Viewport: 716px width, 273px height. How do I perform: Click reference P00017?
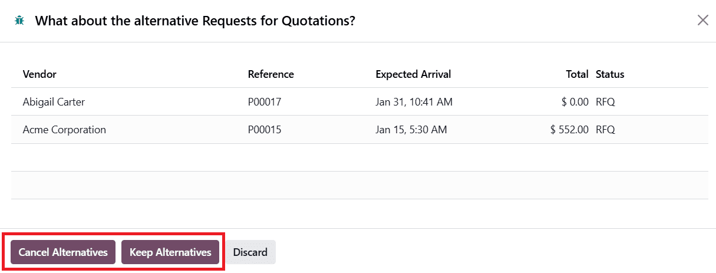click(265, 102)
